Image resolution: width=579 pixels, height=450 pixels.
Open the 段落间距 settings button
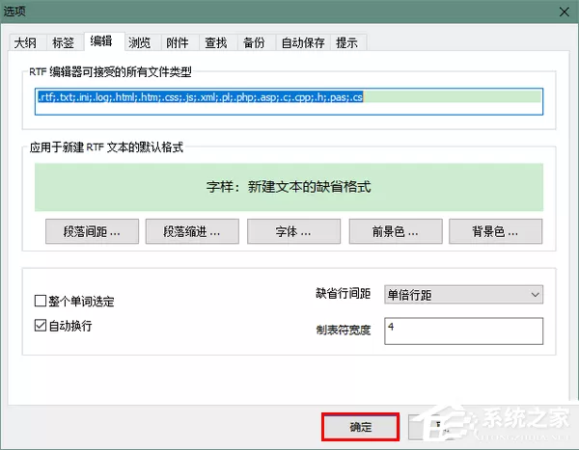pyautogui.click(x=92, y=231)
